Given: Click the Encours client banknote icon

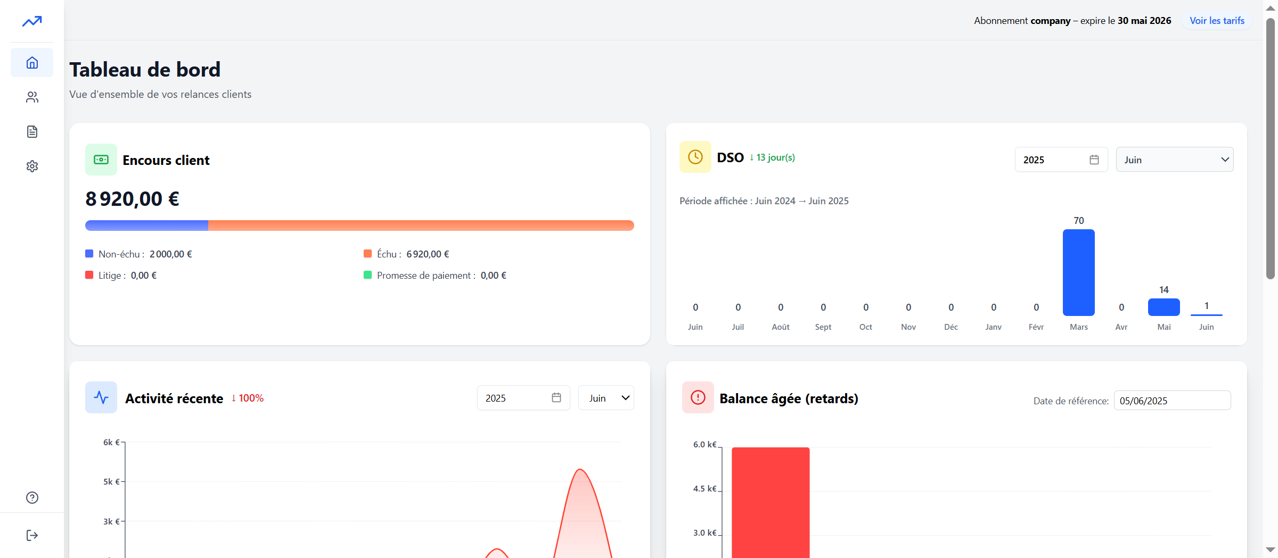Looking at the screenshot, I should (x=101, y=160).
